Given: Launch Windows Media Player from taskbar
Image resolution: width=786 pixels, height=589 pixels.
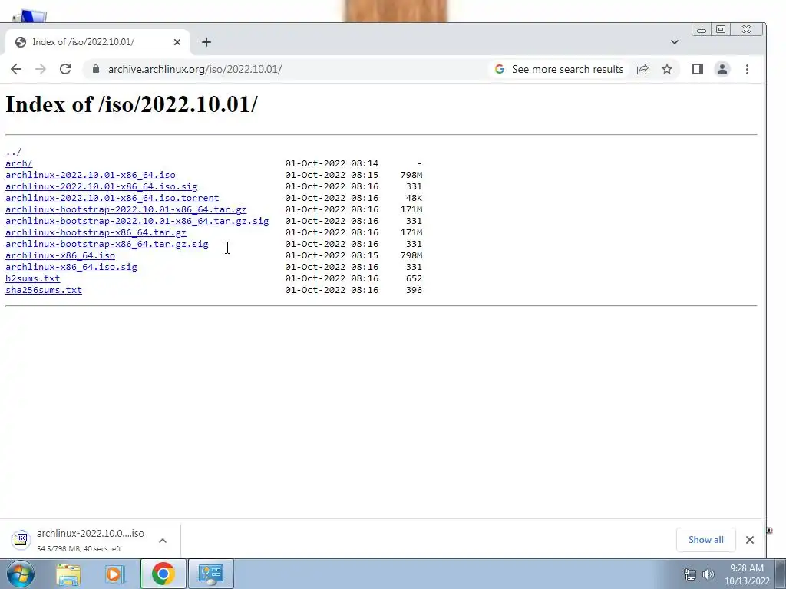Looking at the screenshot, I should click(x=115, y=574).
